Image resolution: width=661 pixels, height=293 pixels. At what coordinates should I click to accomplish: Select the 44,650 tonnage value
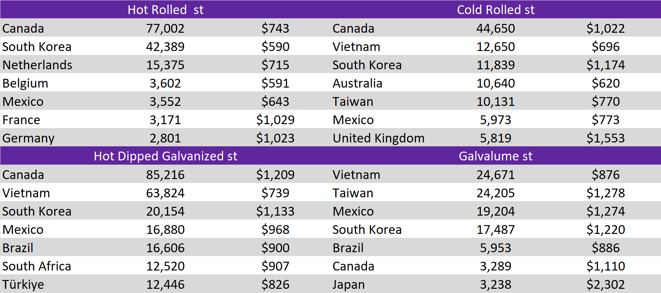click(x=495, y=28)
